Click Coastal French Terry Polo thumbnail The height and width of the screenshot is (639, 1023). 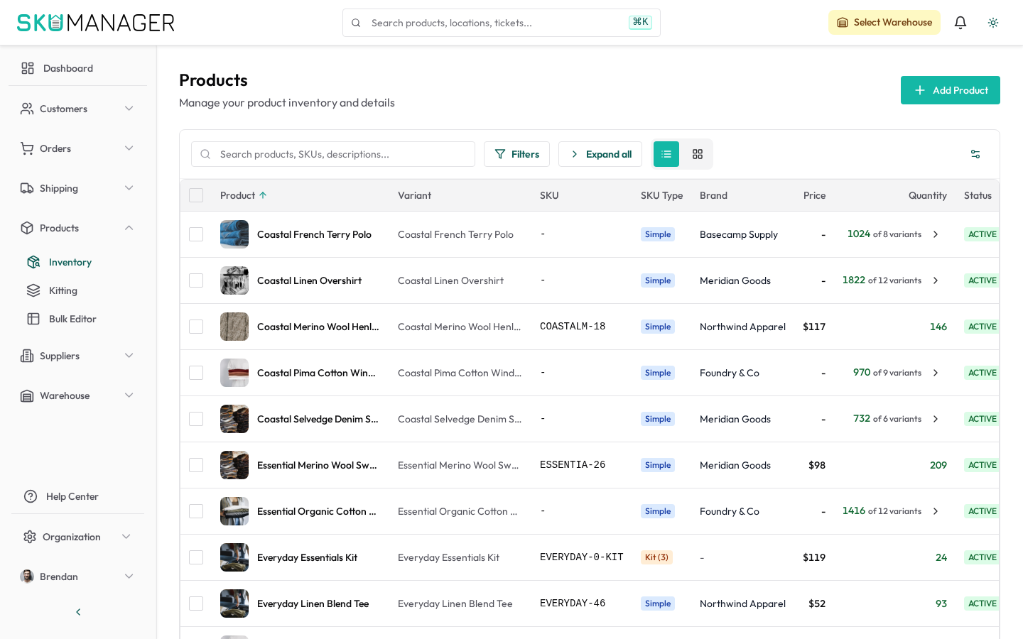click(x=234, y=234)
